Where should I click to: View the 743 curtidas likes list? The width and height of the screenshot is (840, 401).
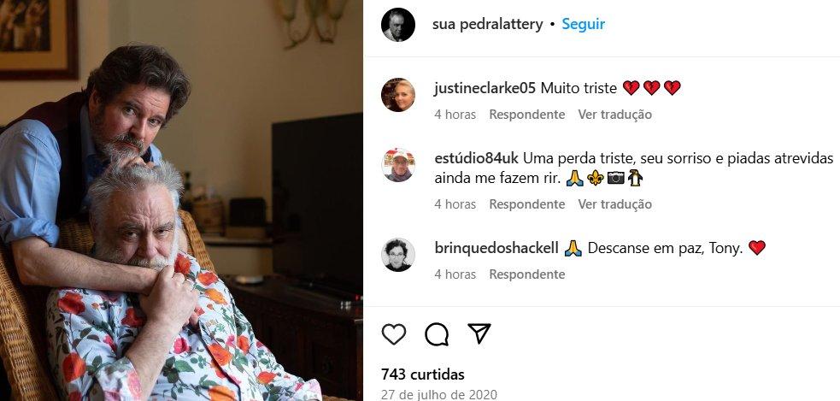(x=423, y=374)
